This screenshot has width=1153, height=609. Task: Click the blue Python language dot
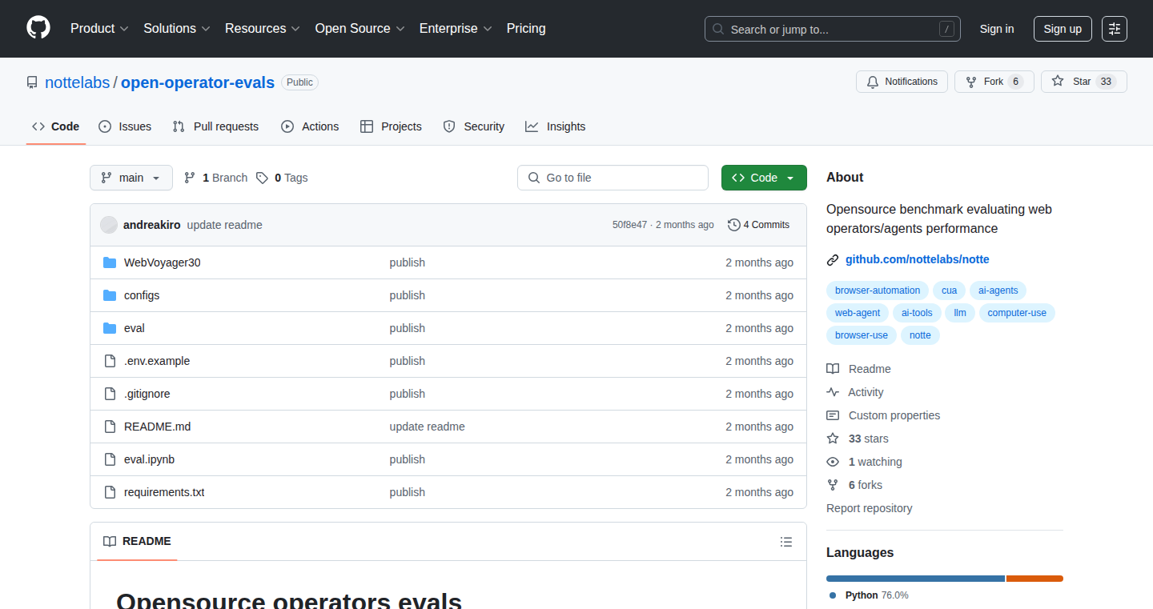833,595
